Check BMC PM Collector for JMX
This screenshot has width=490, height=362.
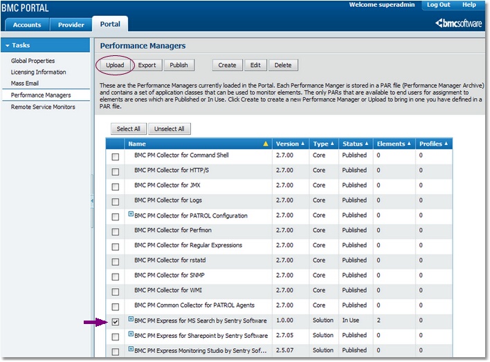pos(116,187)
